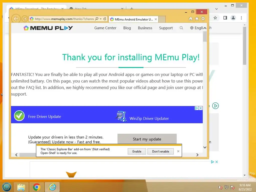Click the IE horizontal scrollbar left arrow

pyautogui.click(x=16, y=155)
